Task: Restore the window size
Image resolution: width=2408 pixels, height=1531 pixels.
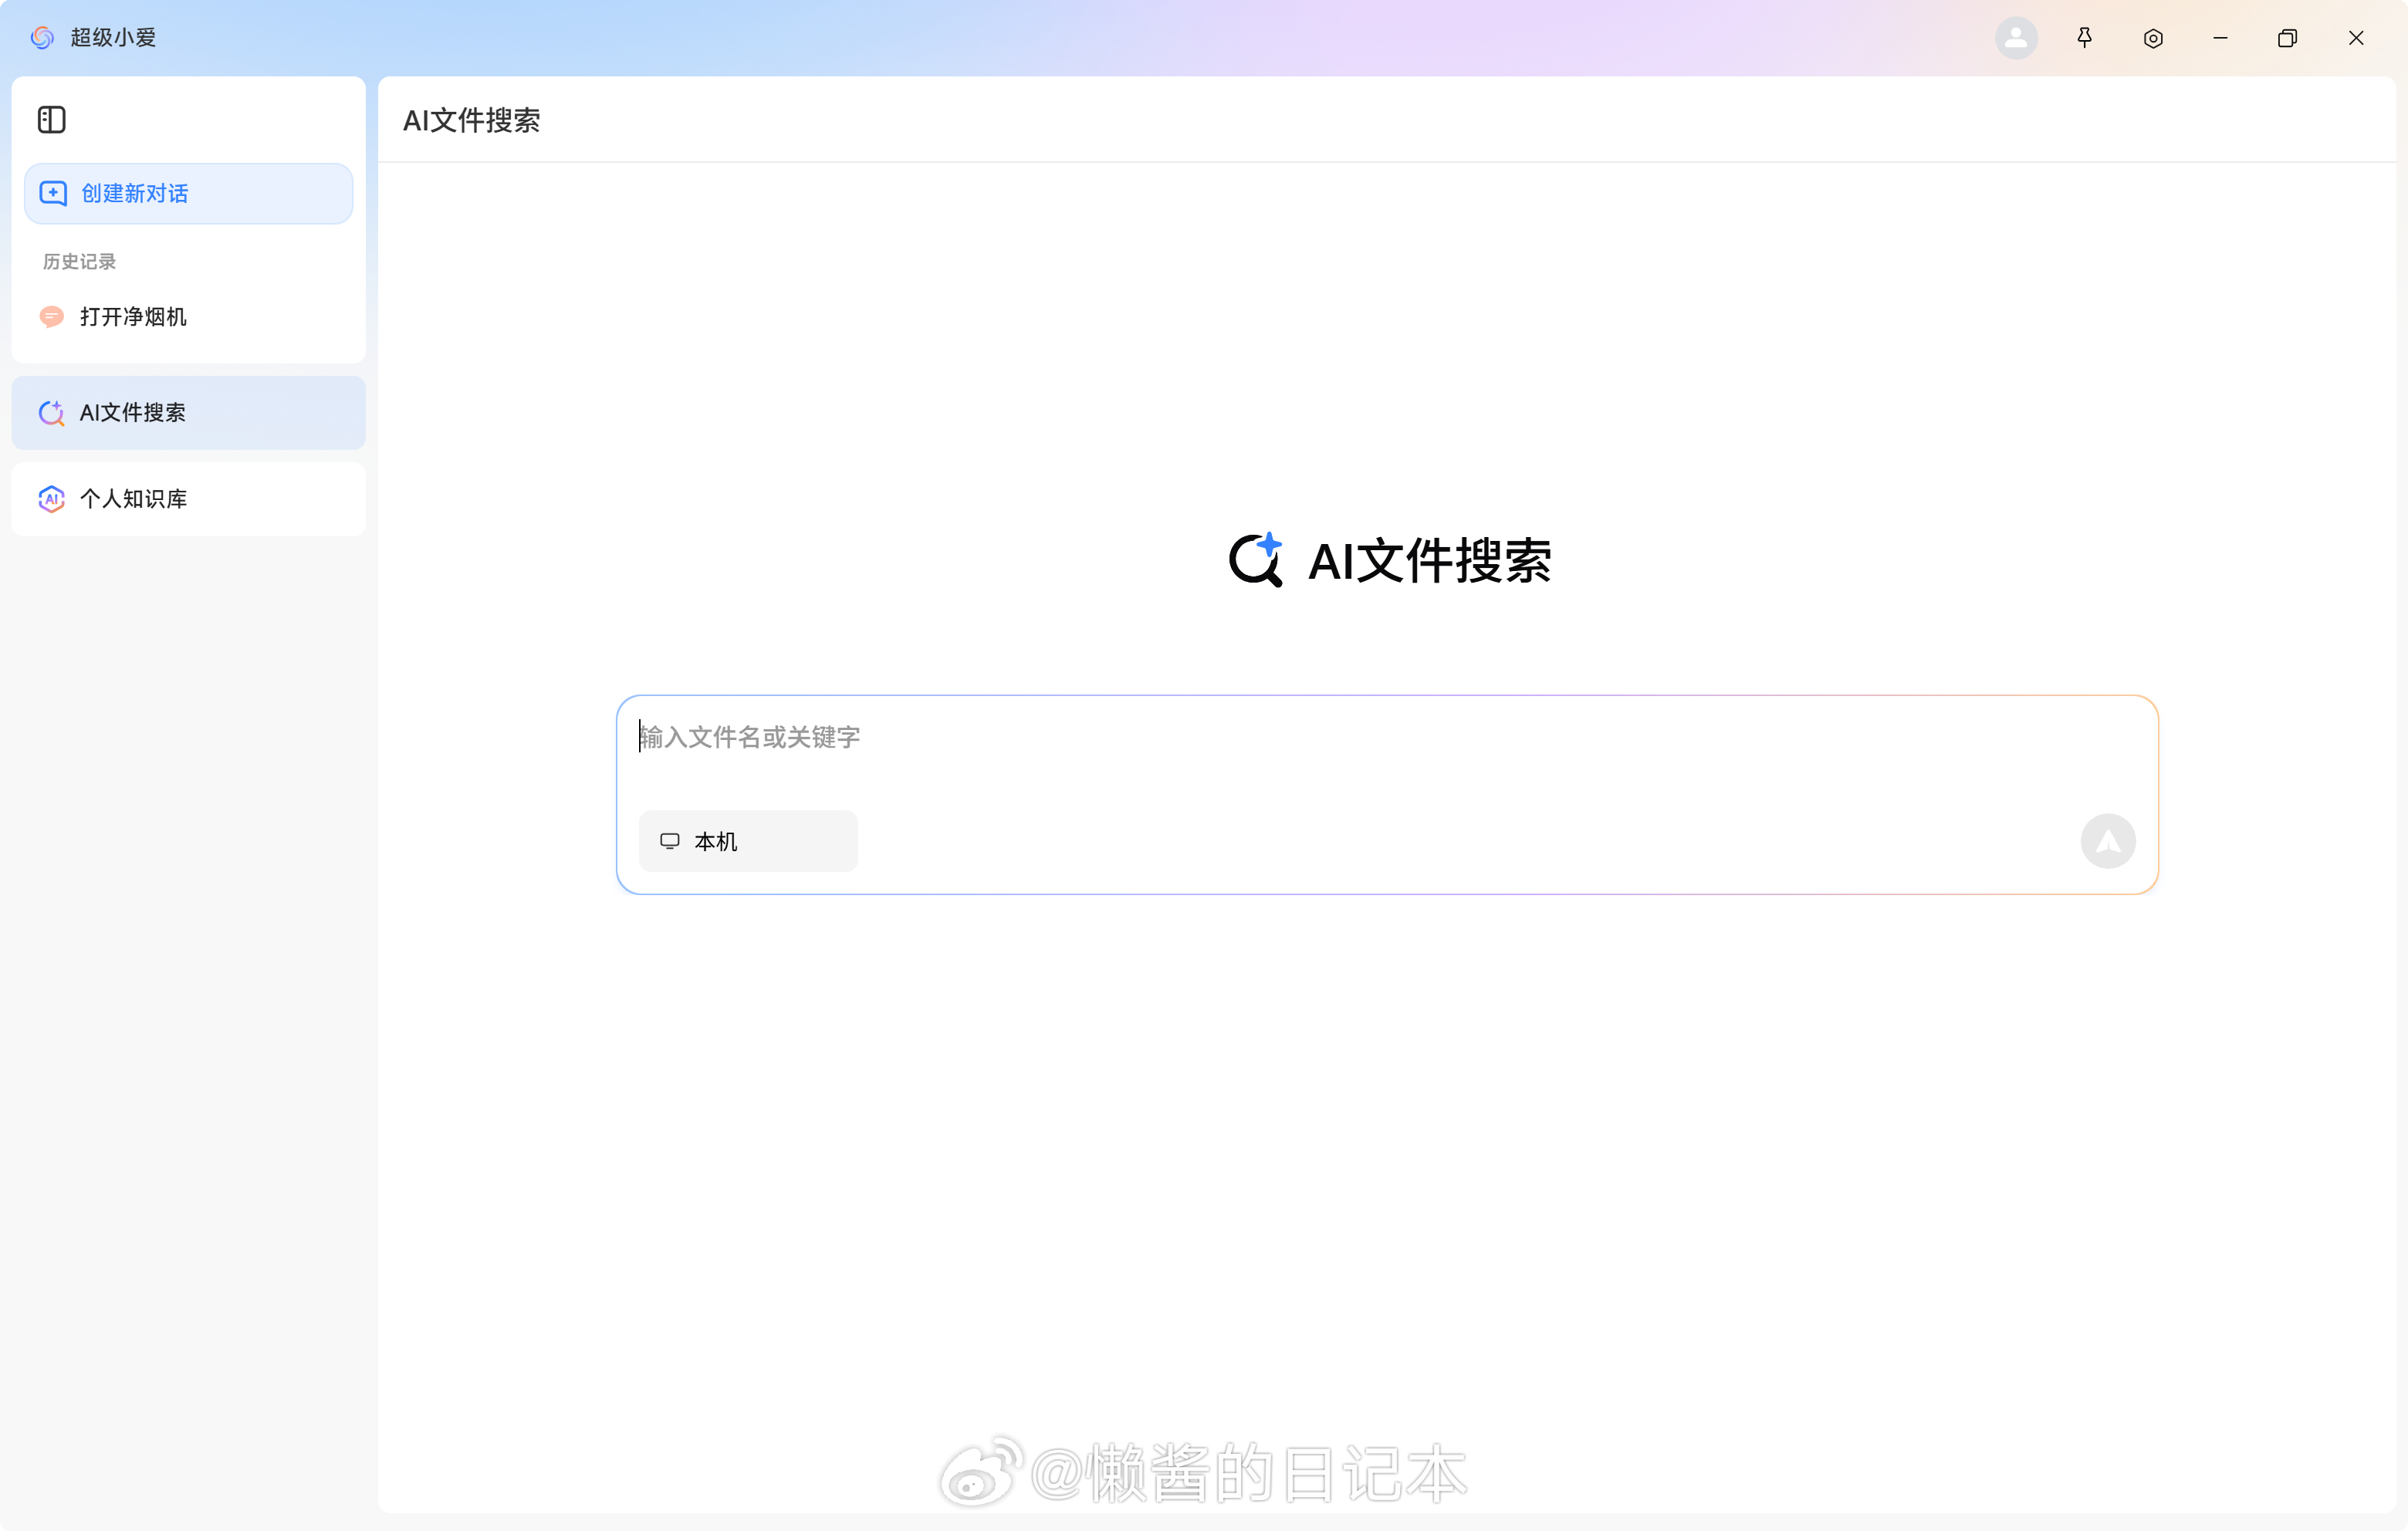Action: coord(2287,38)
